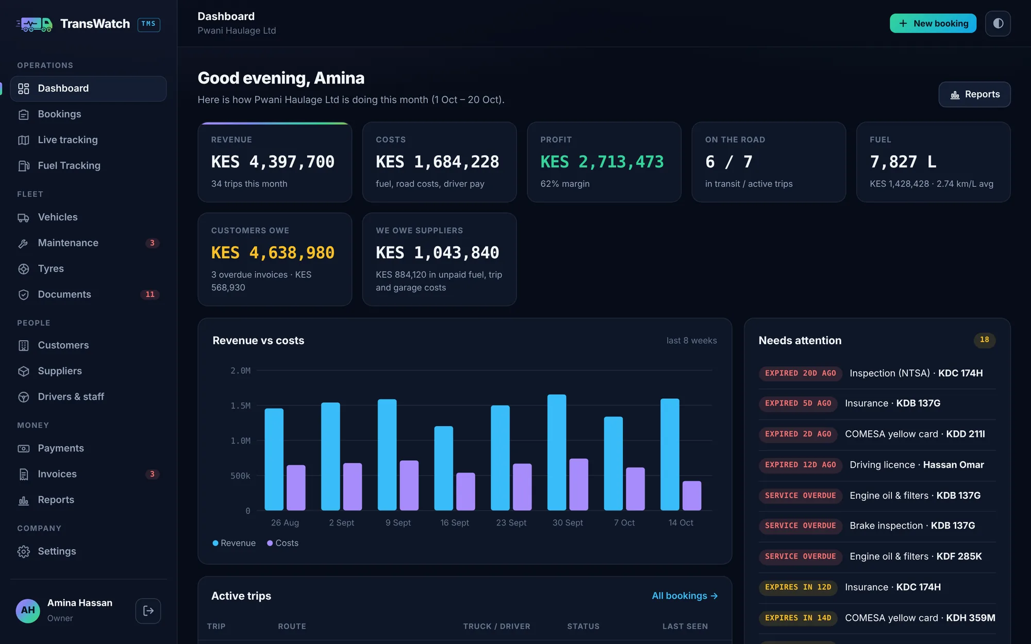Click COMESA yellow card KDH 359M alert
Image resolution: width=1031 pixels, height=644 pixels.
tap(877, 618)
